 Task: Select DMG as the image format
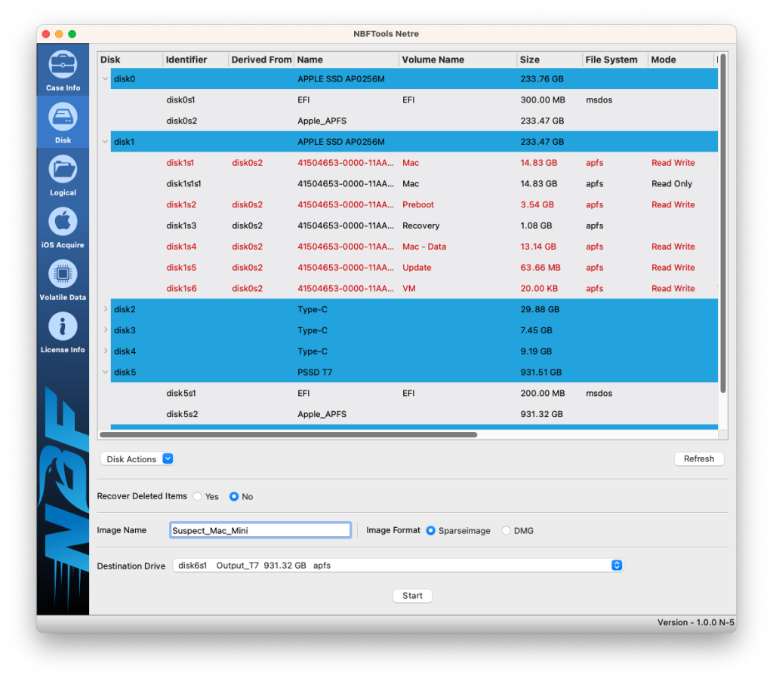coord(506,530)
